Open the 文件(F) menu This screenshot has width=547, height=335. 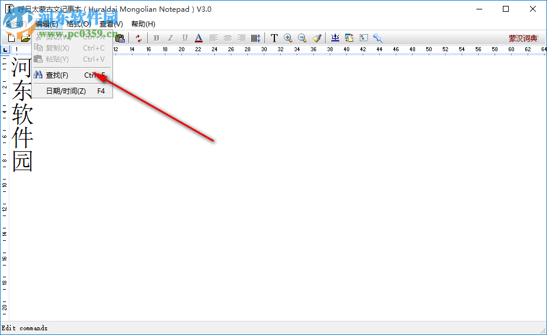pos(16,24)
